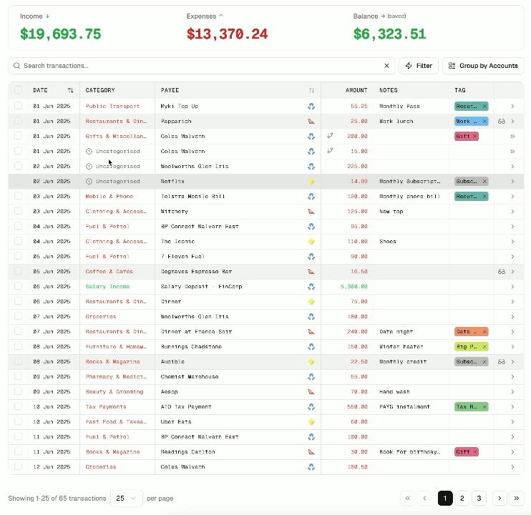Click Group by Accounts button
This screenshot has height=515, width=531.
click(483, 66)
